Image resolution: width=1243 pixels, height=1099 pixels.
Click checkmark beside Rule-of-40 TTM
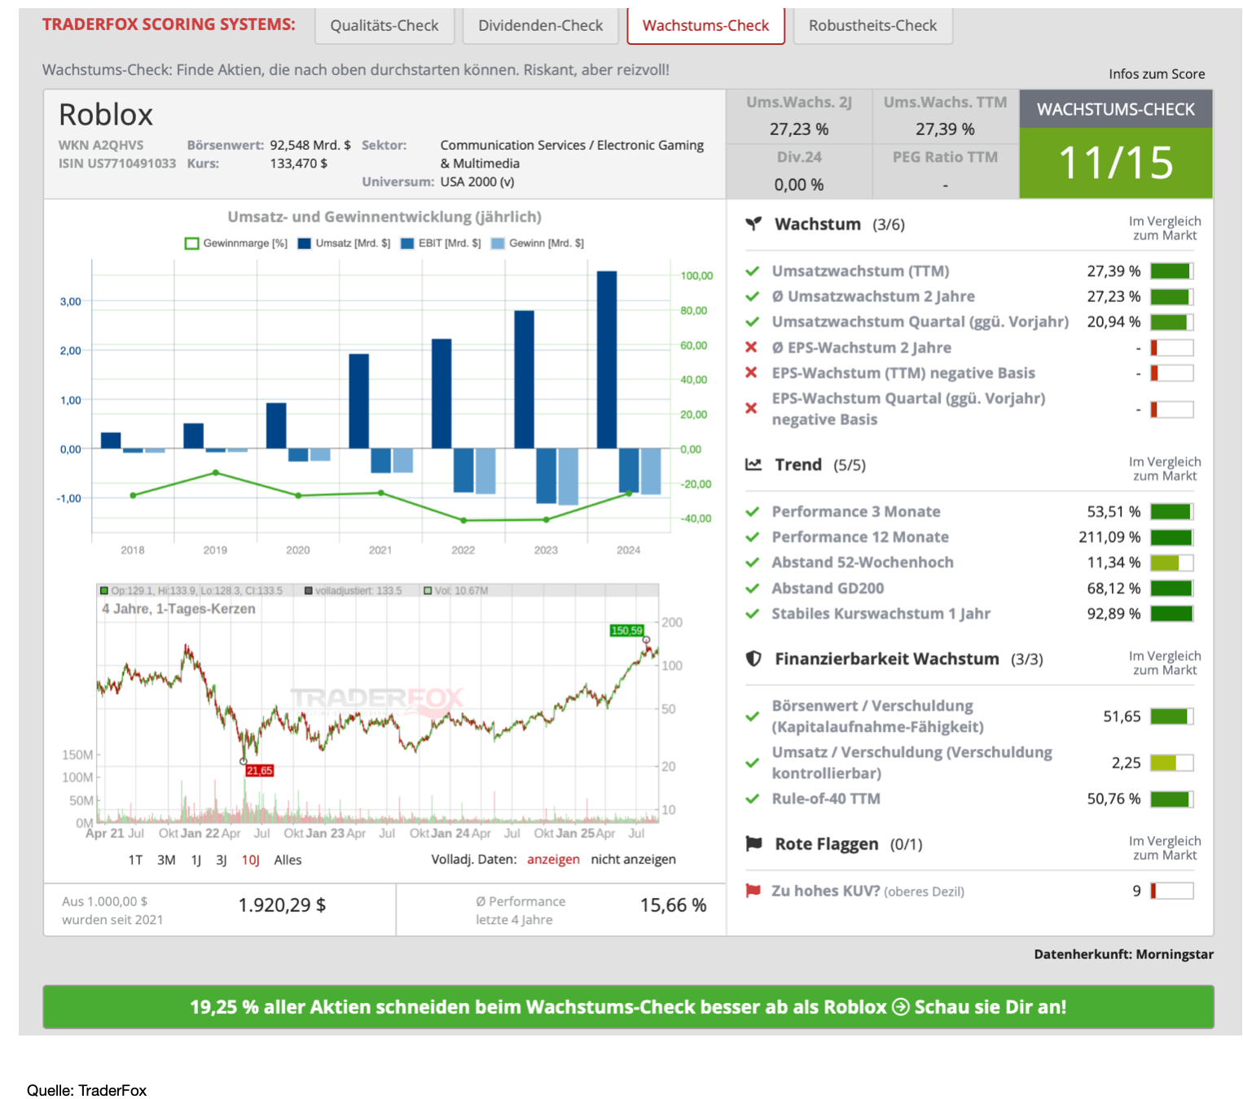click(x=753, y=799)
